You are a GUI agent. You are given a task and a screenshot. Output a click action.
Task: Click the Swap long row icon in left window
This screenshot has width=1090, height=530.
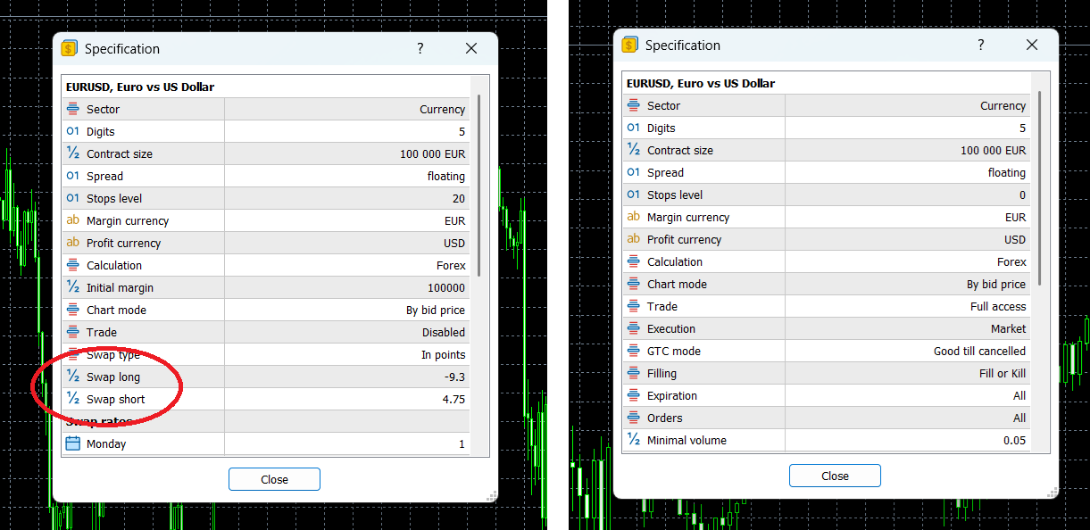pyautogui.click(x=73, y=377)
